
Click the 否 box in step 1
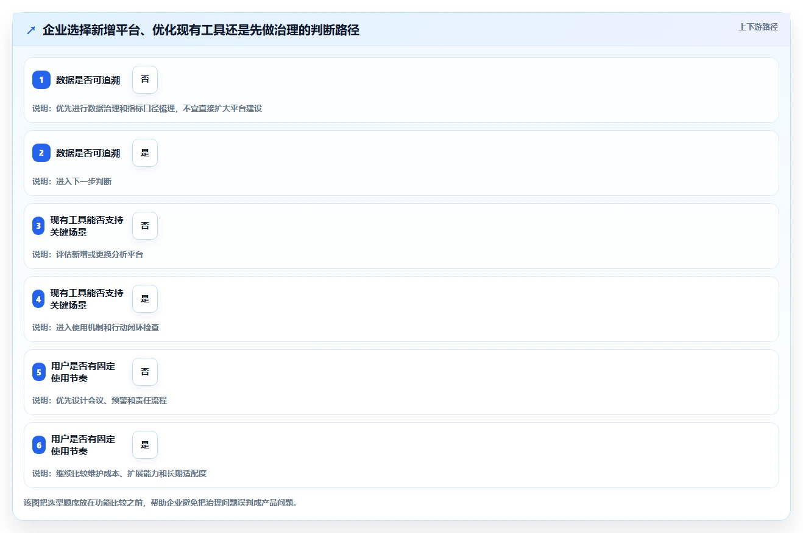pyautogui.click(x=145, y=80)
